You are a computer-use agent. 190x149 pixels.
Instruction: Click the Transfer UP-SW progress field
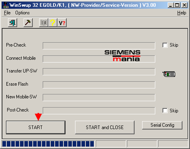tap(99, 72)
